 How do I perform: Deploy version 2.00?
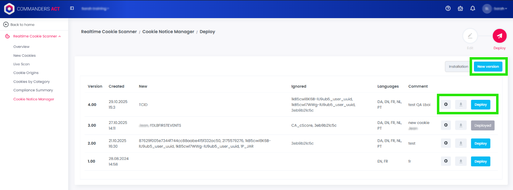[480, 143]
